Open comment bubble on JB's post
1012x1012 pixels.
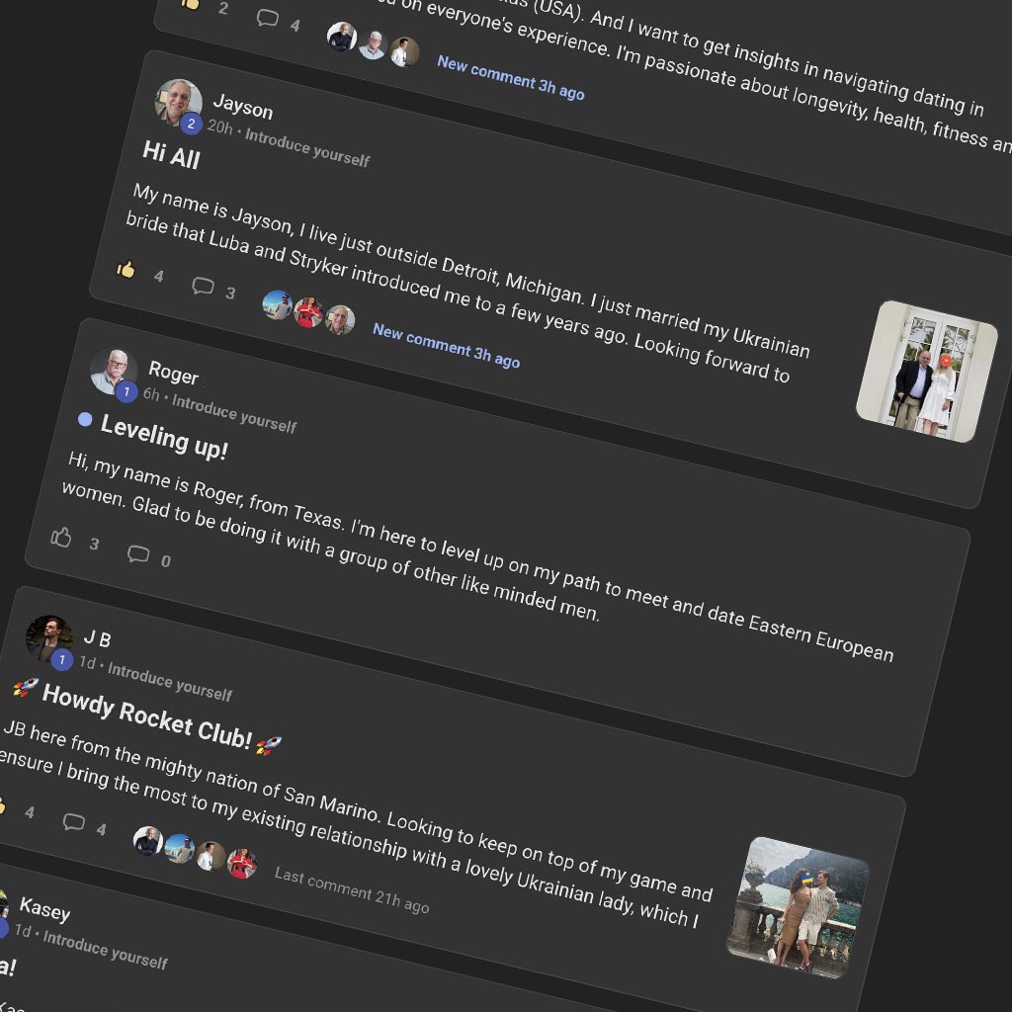pos(73,821)
